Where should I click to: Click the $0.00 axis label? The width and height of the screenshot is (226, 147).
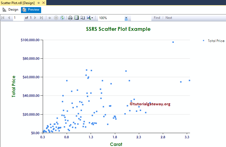coord(35,133)
